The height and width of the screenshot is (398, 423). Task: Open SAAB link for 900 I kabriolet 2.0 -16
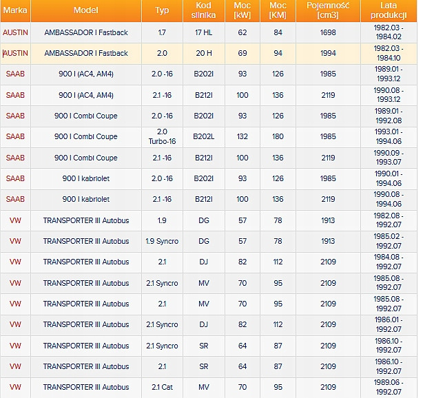pos(15,178)
